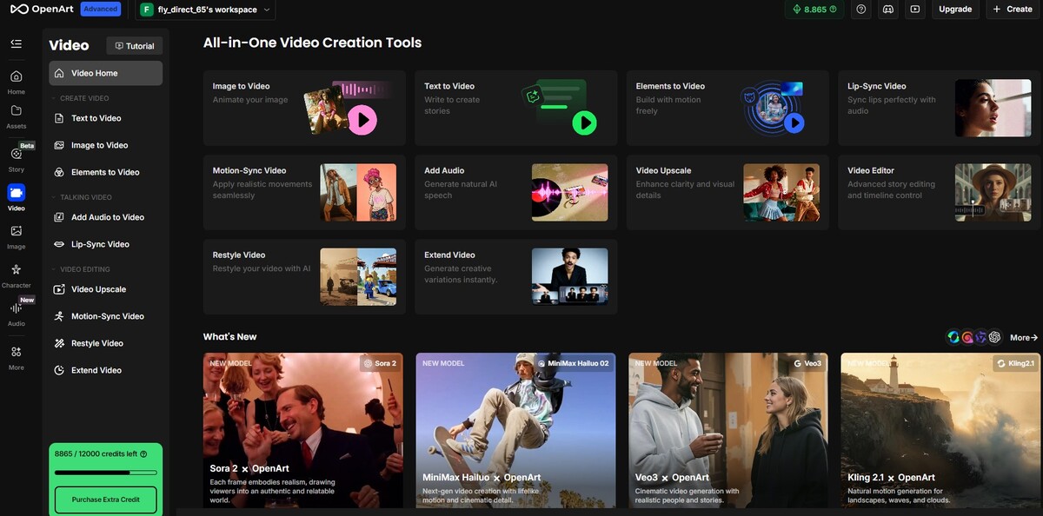Click Purchase Extra Credit button
Screen dimensions: 1043x516
click(105, 499)
